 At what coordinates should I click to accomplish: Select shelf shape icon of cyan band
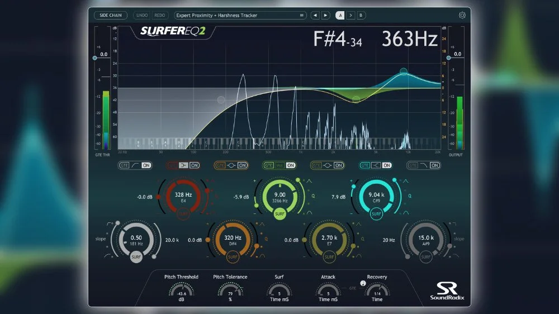(x=376, y=165)
